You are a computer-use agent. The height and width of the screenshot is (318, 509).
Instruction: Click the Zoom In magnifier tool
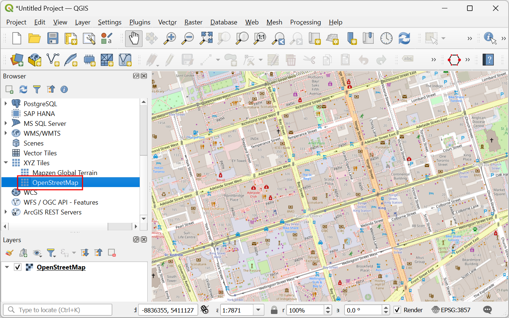[170, 38]
